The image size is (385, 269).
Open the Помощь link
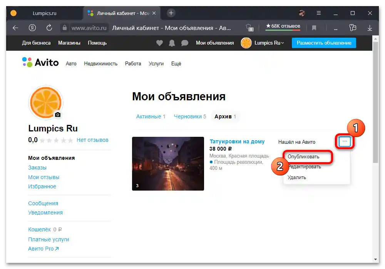tap(97, 43)
